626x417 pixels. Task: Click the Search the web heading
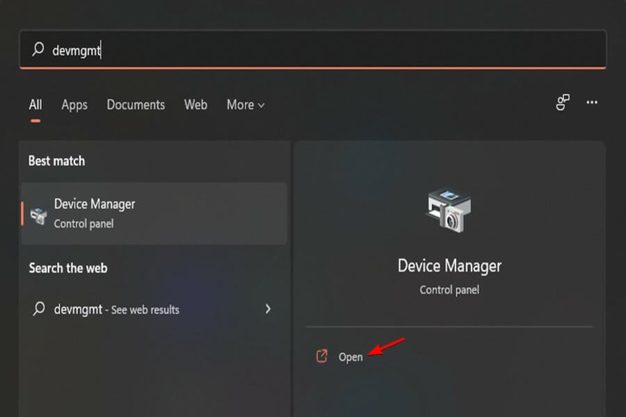click(x=68, y=268)
